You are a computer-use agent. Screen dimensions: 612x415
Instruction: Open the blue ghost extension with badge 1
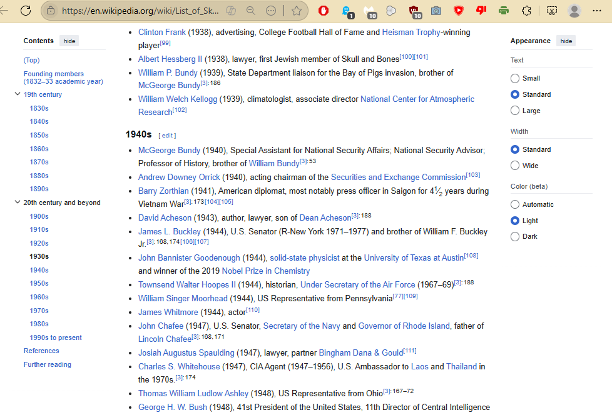click(347, 12)
